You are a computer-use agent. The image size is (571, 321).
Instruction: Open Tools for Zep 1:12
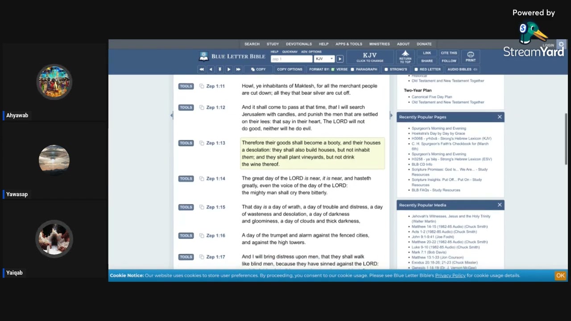coord(186,107)
